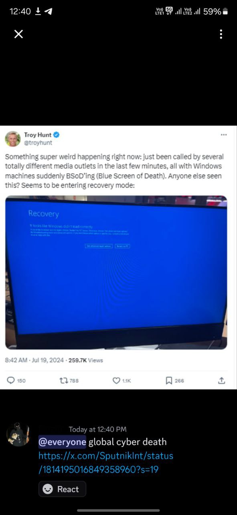Image resolution: width=237 pixels, height=515 pixels.
Task: Open the Blue Screen recovery photo
Action: click(x=116, y=272)
